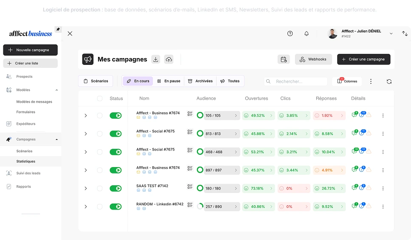This screenshot has width=411, height=240.
Task: Select the RANDOM - Linkedin #6742 row checkbox
Action: (x=100, y=207)
